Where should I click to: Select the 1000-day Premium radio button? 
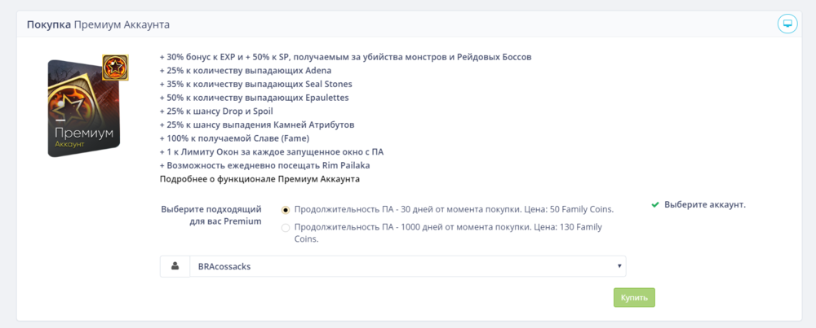286,228
